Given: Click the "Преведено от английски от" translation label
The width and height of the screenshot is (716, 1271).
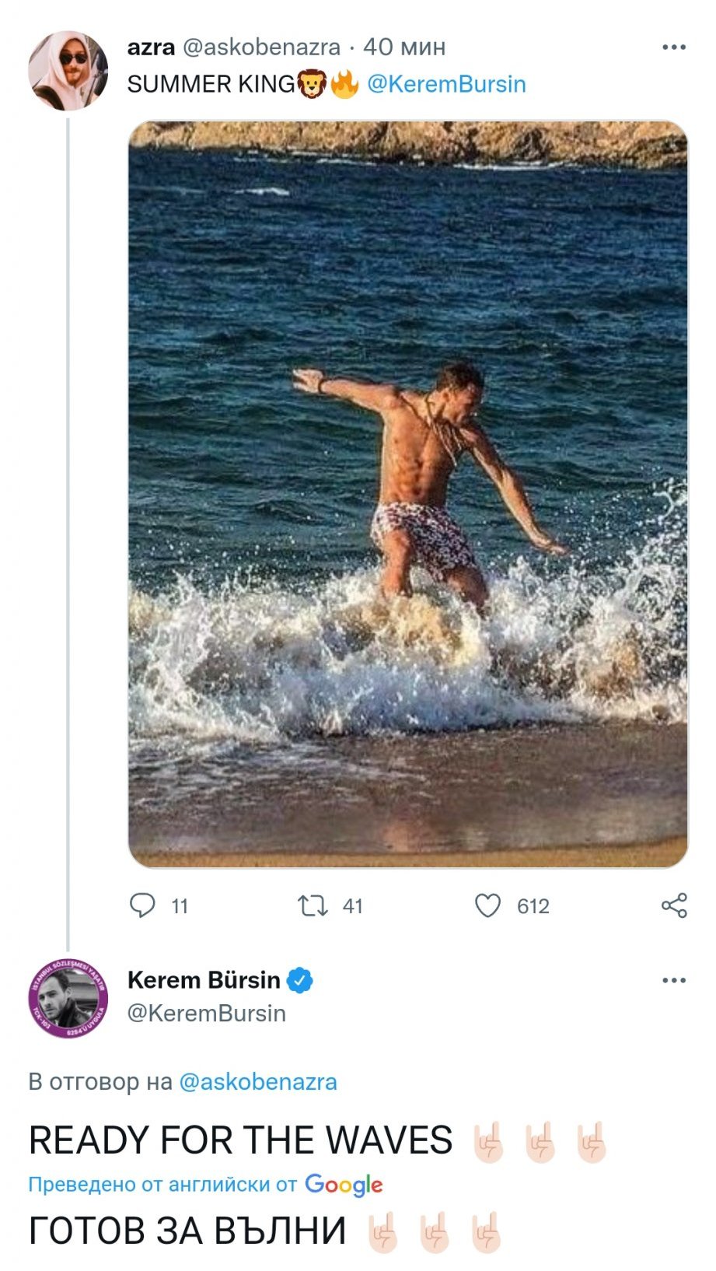Looking at the screenshot, I should click(162, 1185).
